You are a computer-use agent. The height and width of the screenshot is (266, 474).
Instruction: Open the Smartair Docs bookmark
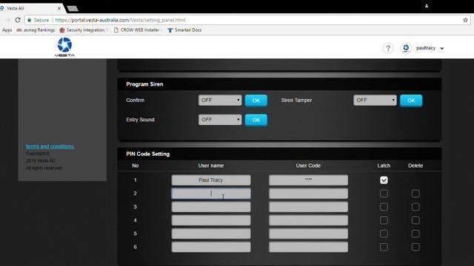(x=184, y=30)
